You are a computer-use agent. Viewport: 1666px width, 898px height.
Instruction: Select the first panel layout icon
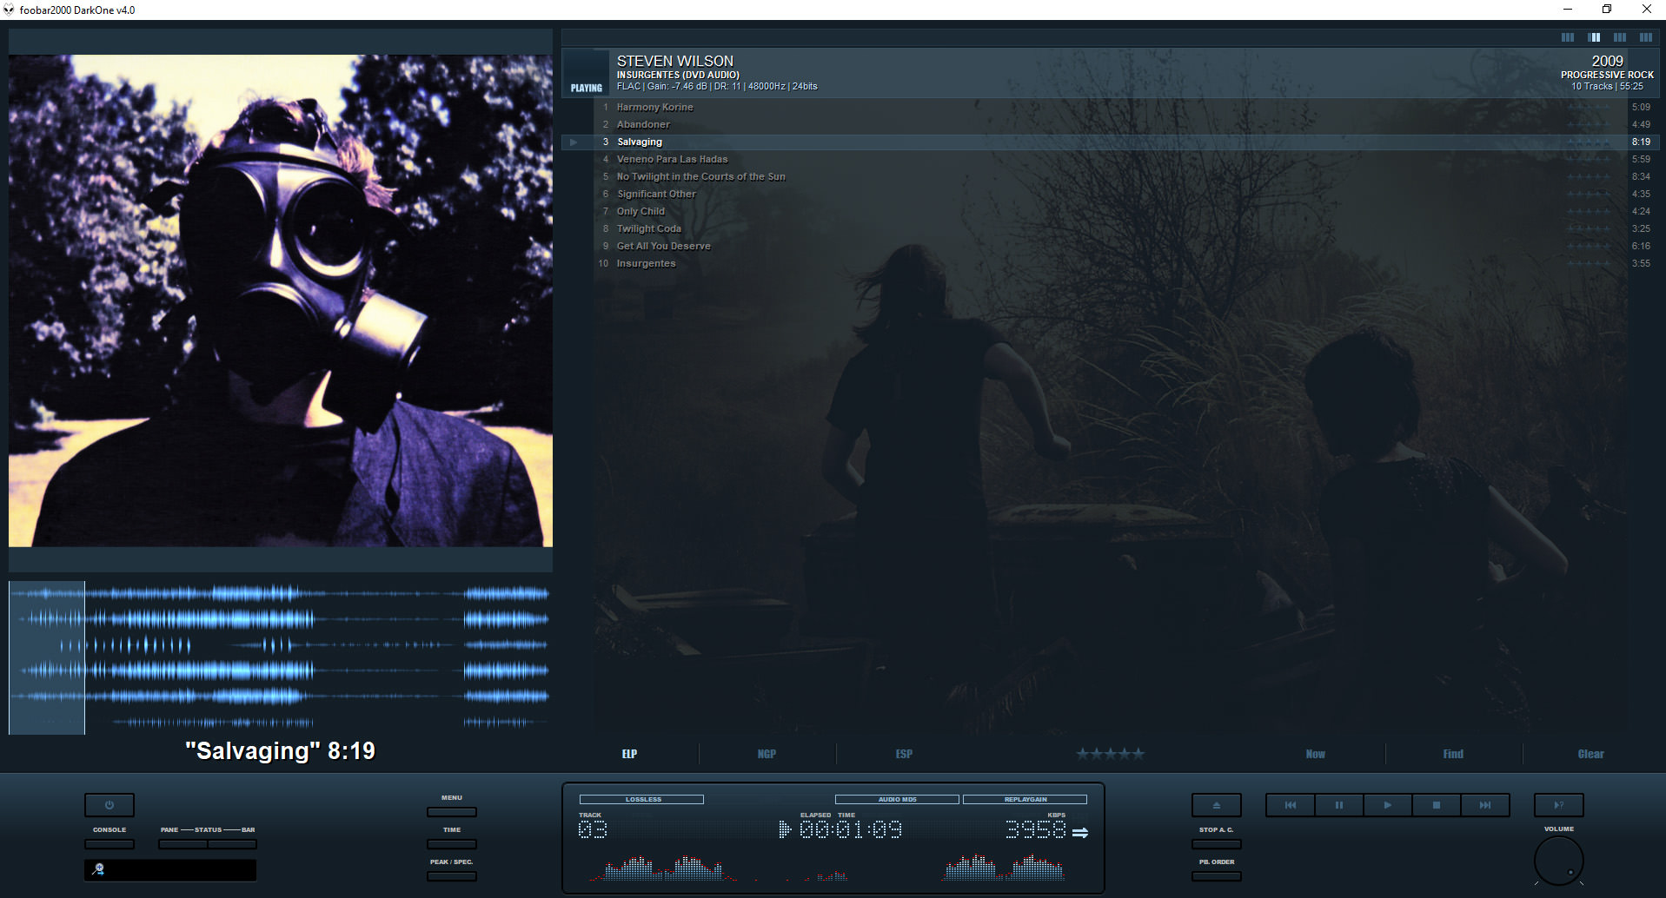coord(1568,37)
